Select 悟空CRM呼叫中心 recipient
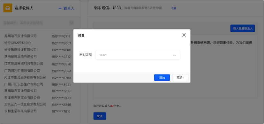264x124 pixels. pos(18,43)
